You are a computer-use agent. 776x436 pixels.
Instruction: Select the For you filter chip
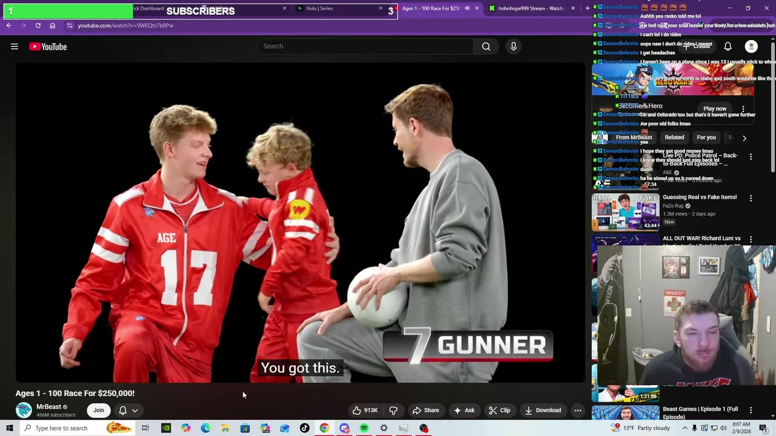click(706, 137)
